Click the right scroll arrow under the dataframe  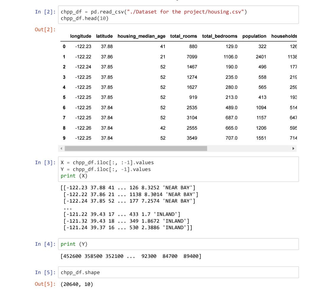click(293, 148)
